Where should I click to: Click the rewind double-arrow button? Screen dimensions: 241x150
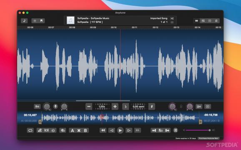(x=103, y=130)
